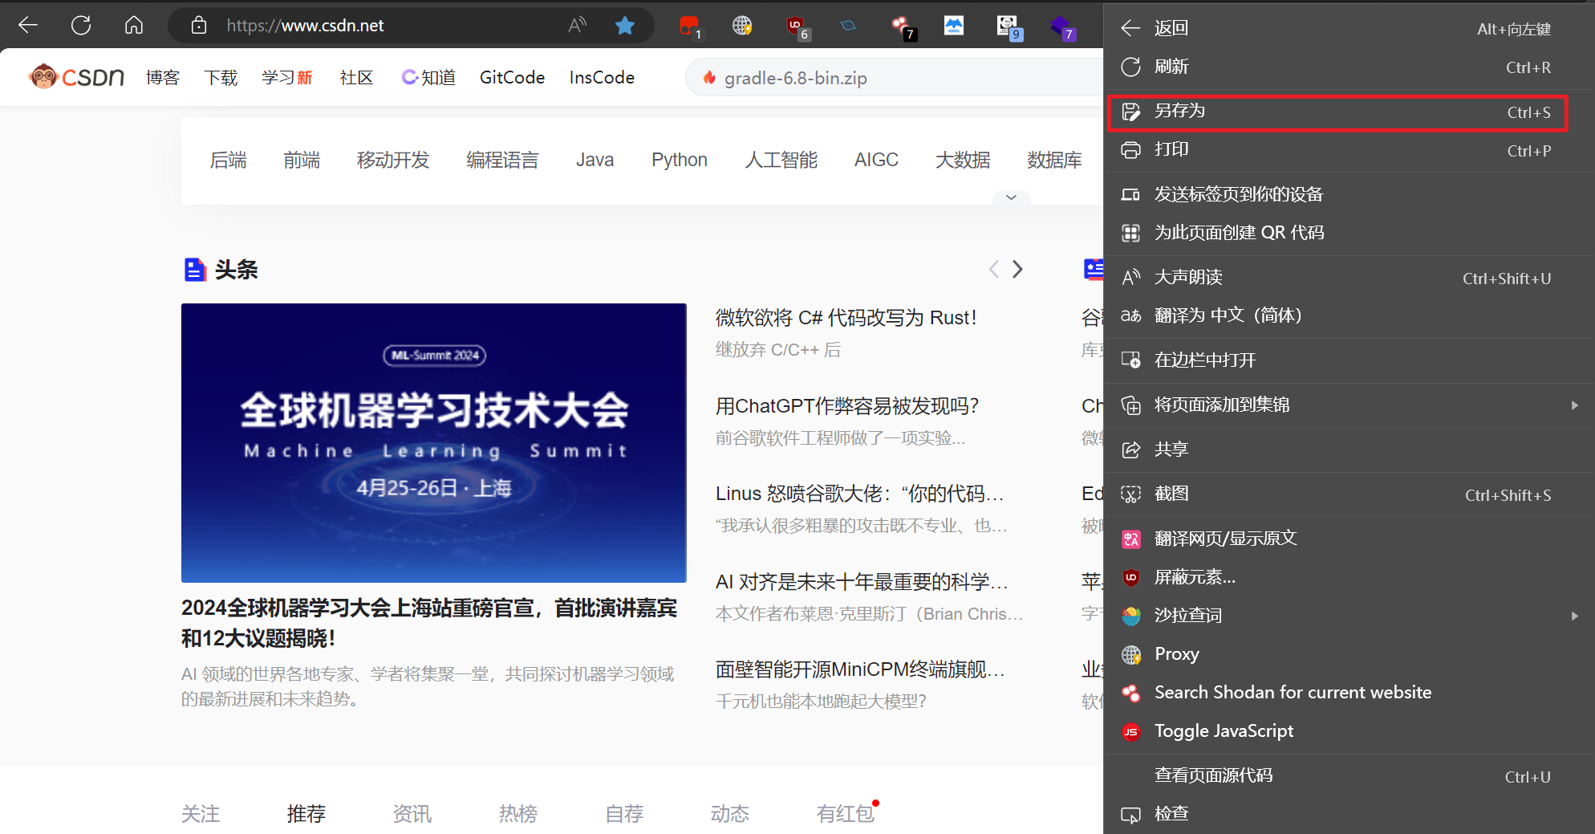Click the CSDN logo
Image resolution: width=1595 pixels, height=834 pixels.
tap(76, 77)
